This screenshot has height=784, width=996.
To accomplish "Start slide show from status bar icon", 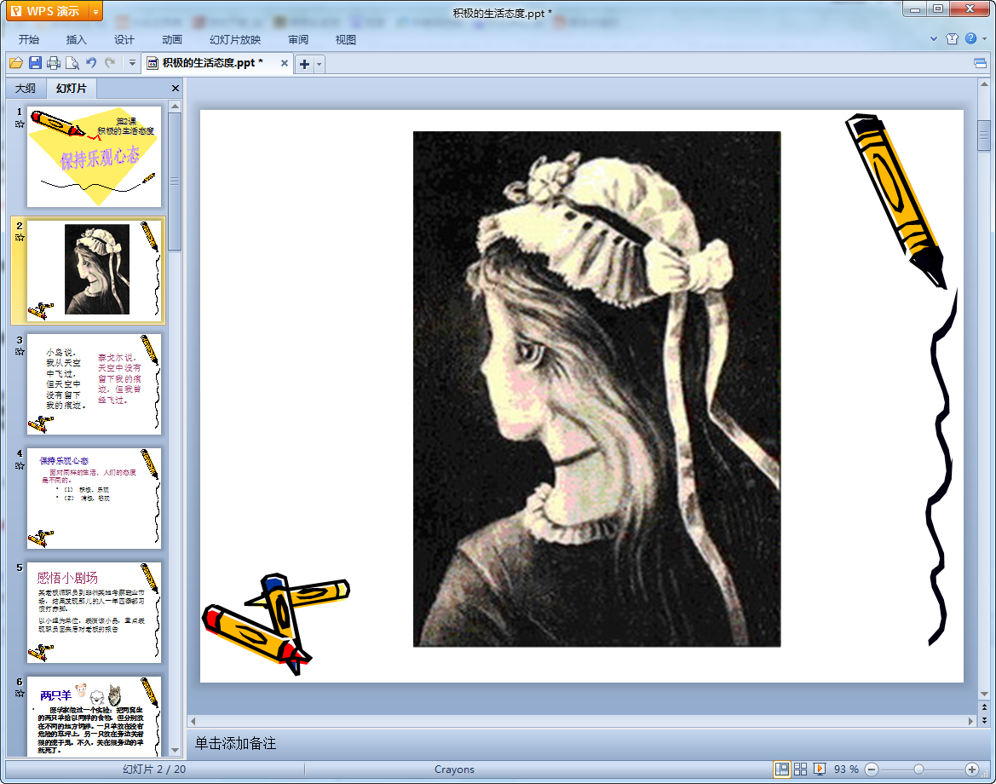I will point(820,770).
